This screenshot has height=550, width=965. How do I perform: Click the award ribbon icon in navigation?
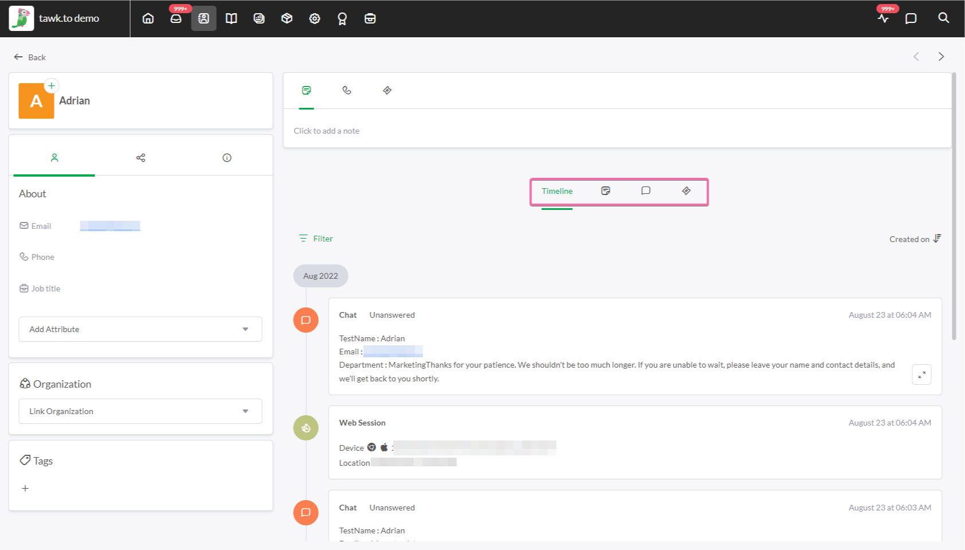click(x=342, y=19)
